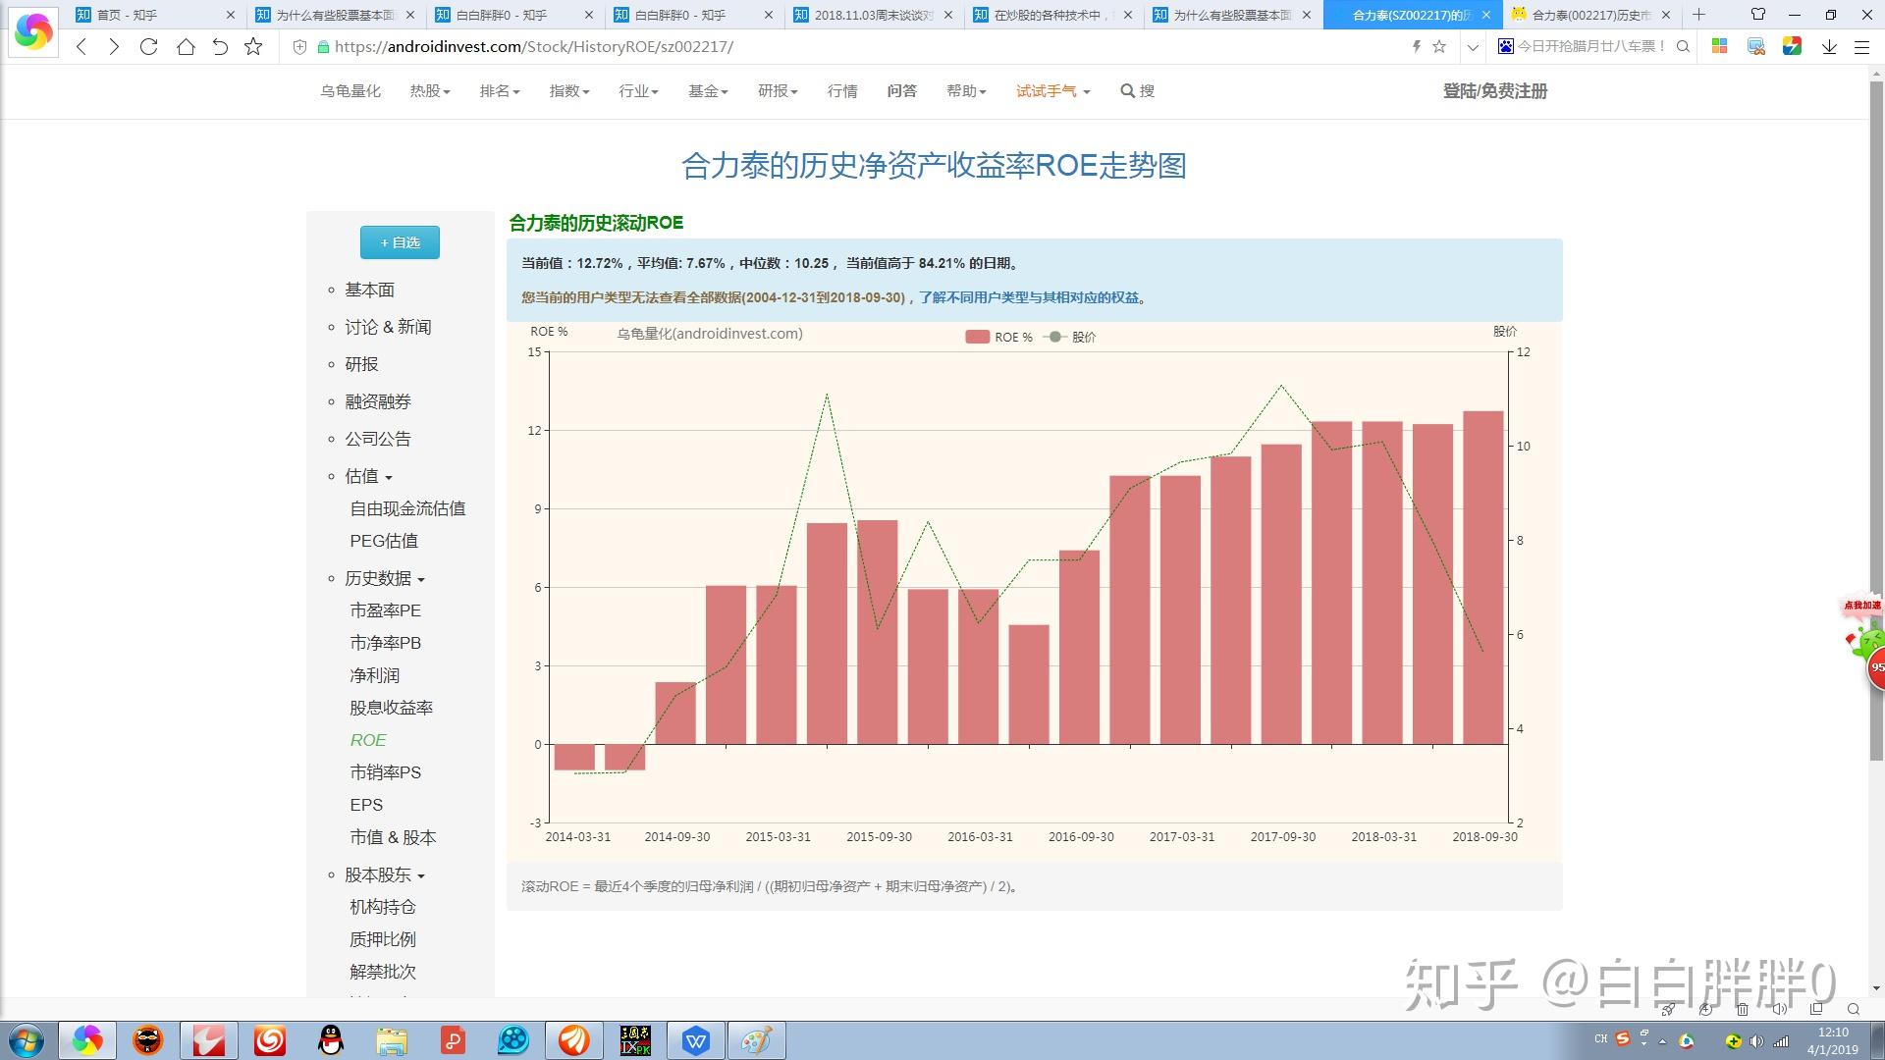
Task: Switch to the 合力泰(002217)历史 tab
Action: click(x=1590, y=15)
